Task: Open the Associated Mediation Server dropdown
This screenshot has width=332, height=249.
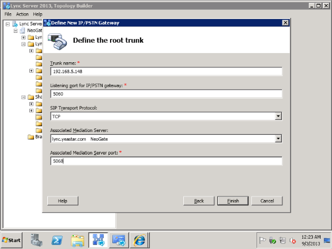Action: [x=278, y=139]
